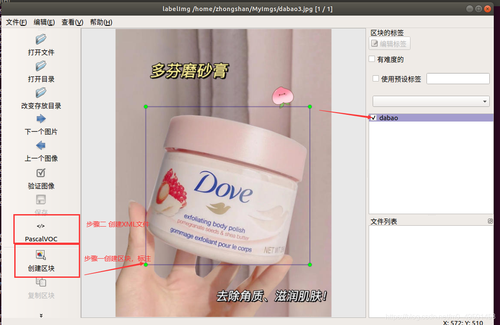Viewport: 500px width, 325px height.
Task: Click the Duplicate RectBox (复制区块) icon
Action: (41, 282)
